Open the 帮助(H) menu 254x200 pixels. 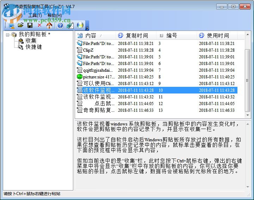(55, 15)
